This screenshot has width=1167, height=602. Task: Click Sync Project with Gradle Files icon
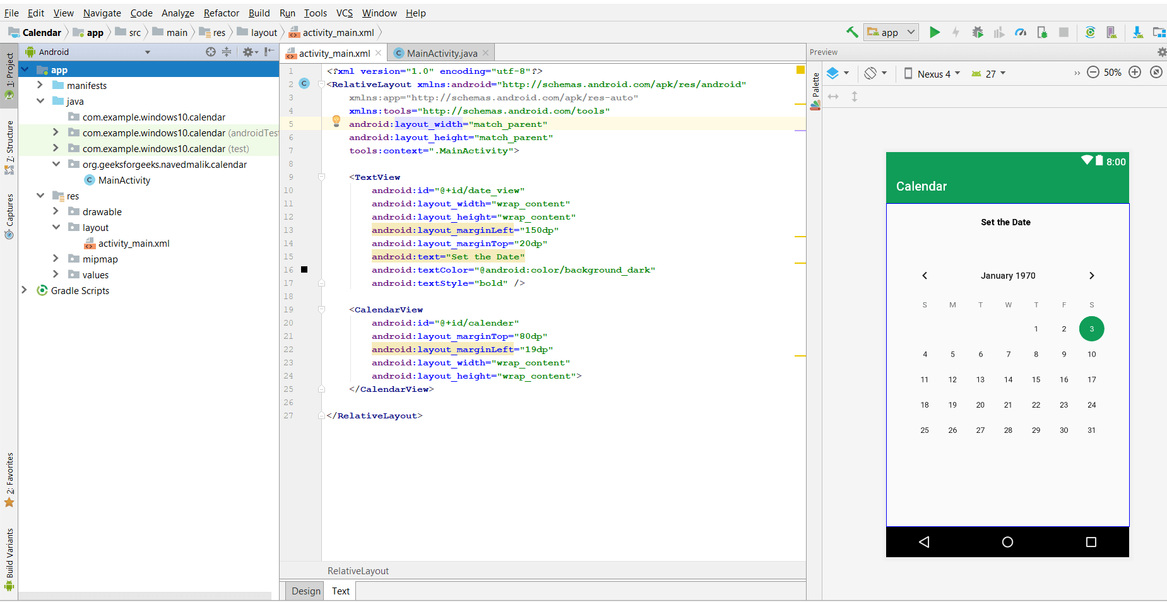[x=1090, y=32]
